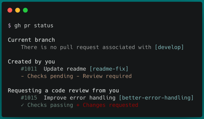Click the Improve error handling title

[79, 98]
